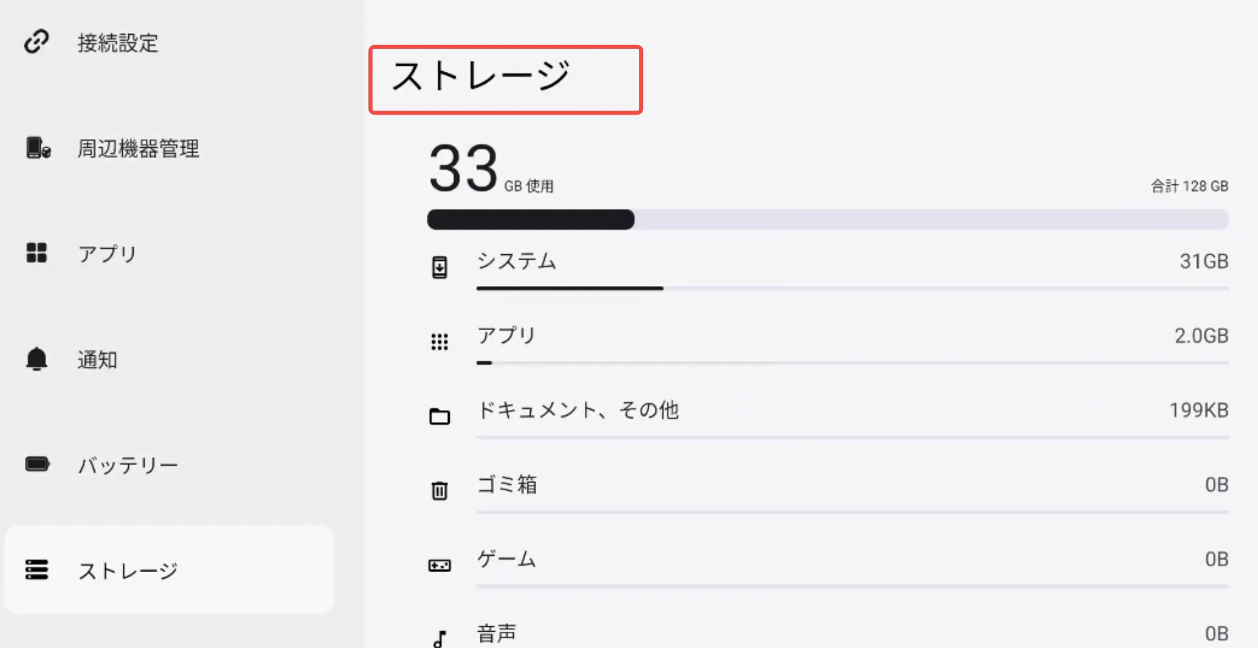Click the gamepad icon for ゲーム
Screen dimensions: 1258x648
(x=440, y=565)
